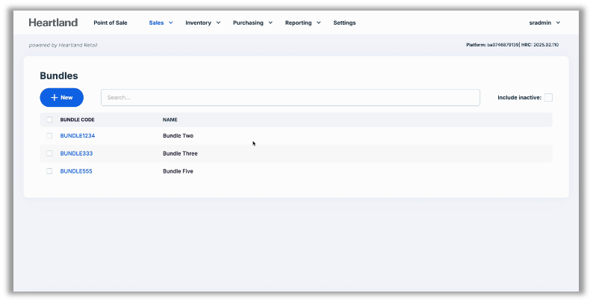The image size is (593, 302).
Task: View the BUNDLE555 bundle details
Action: pyautogui.click(x=76, y=171)
